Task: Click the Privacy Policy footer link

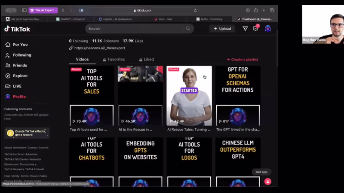Action: pyautogui.click(x=38, y=176)
